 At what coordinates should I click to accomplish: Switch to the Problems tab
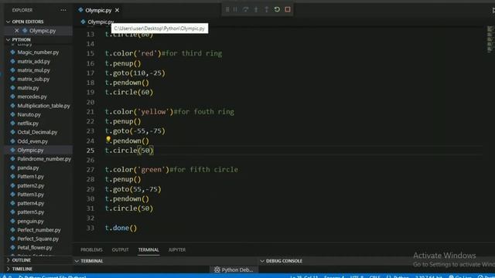point(91,249)
